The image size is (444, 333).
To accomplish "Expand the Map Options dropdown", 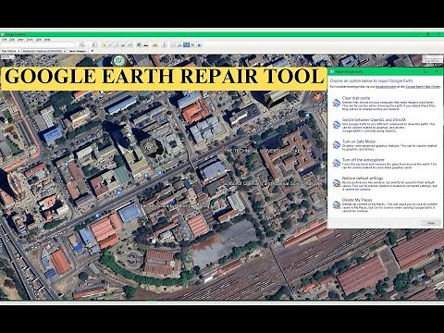I will pos(10,51).
